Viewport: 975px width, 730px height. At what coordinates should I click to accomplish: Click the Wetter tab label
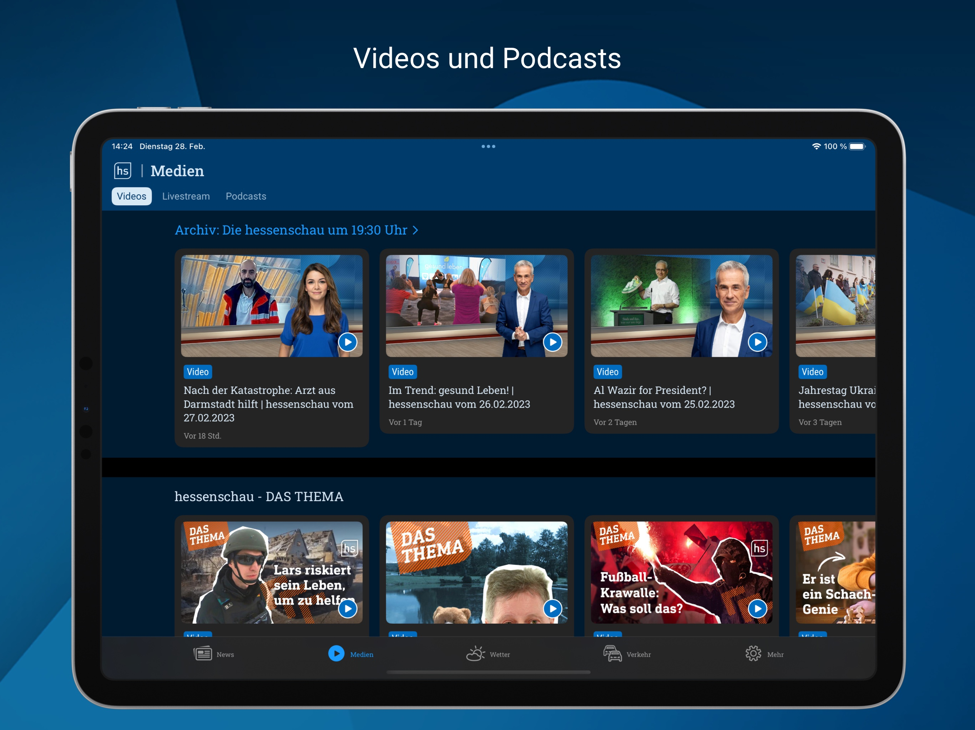[x=500, y=655]
